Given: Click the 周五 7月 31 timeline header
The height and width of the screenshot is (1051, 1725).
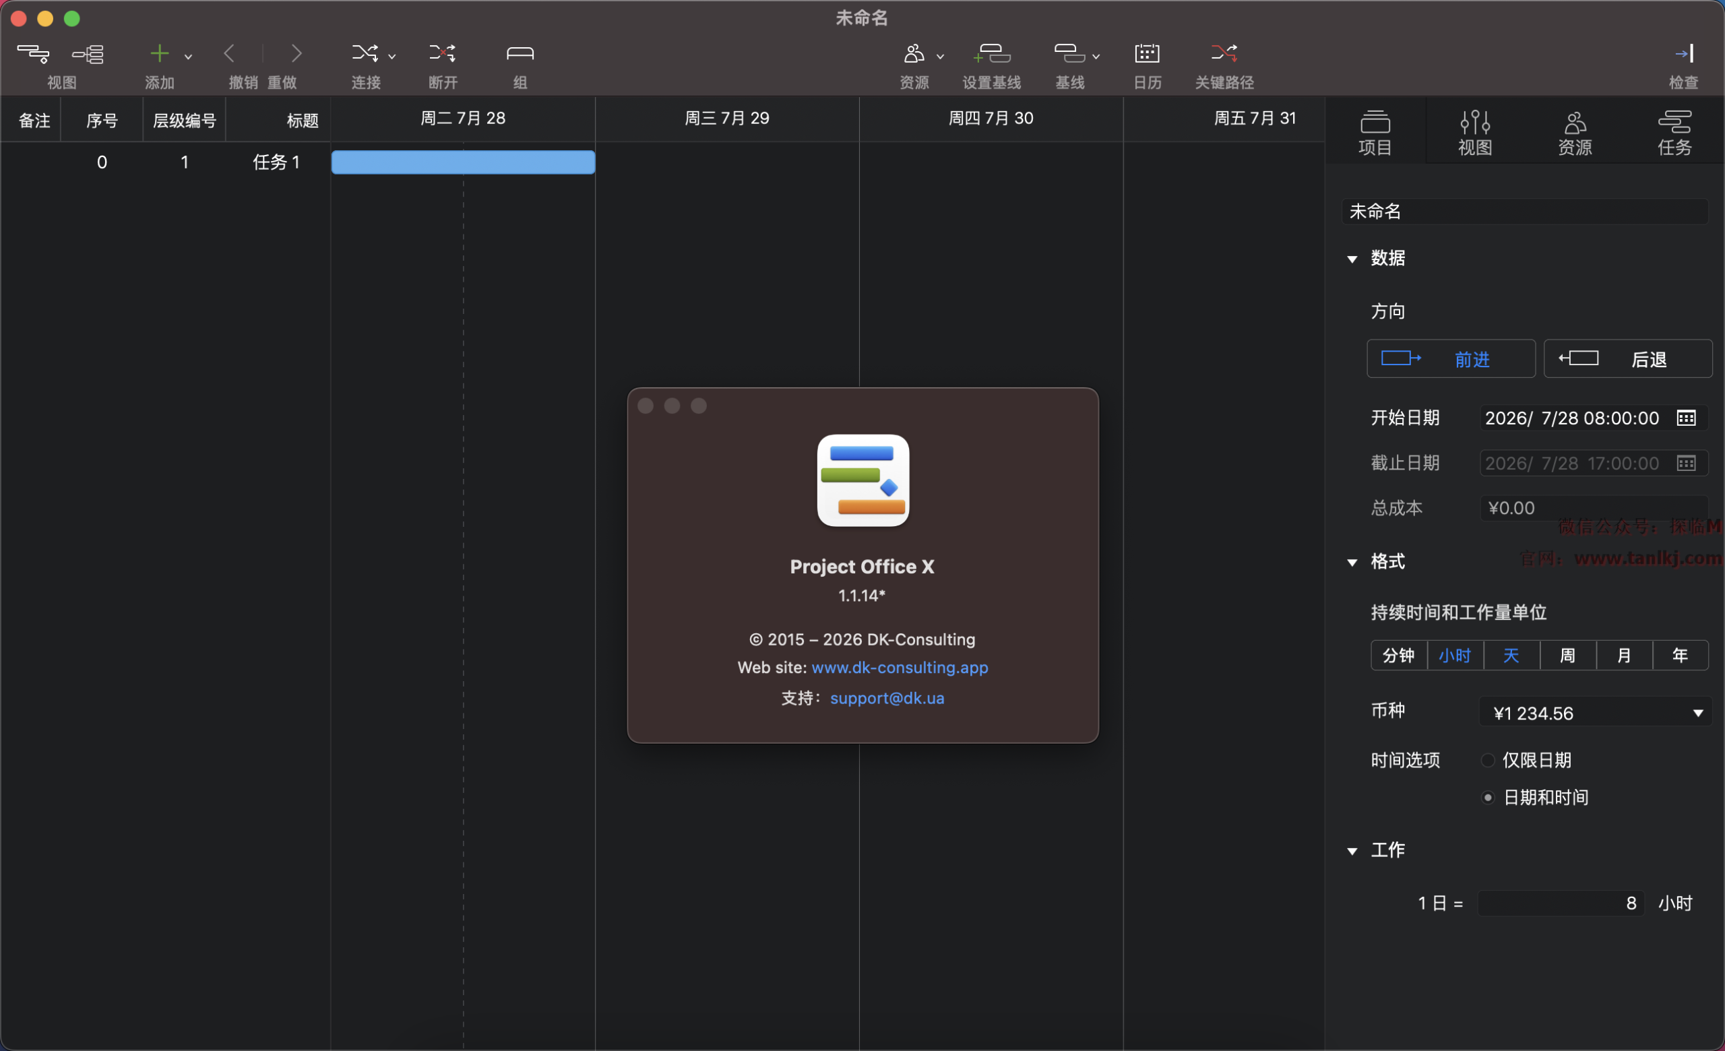Looking at the screenshot, I should tap(1225, 119).
